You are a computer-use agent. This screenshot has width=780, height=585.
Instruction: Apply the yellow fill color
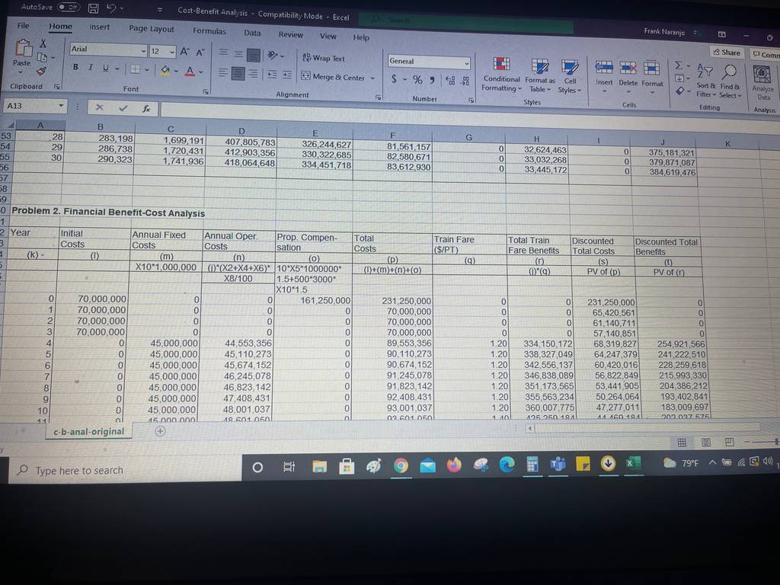click(x=165, y=71)
